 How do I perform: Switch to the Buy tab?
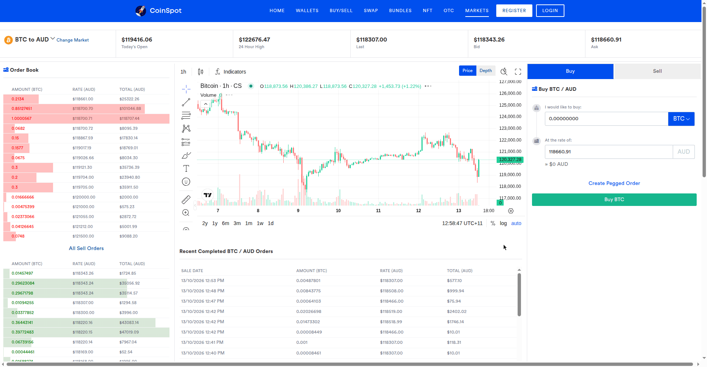pos(570,71)
